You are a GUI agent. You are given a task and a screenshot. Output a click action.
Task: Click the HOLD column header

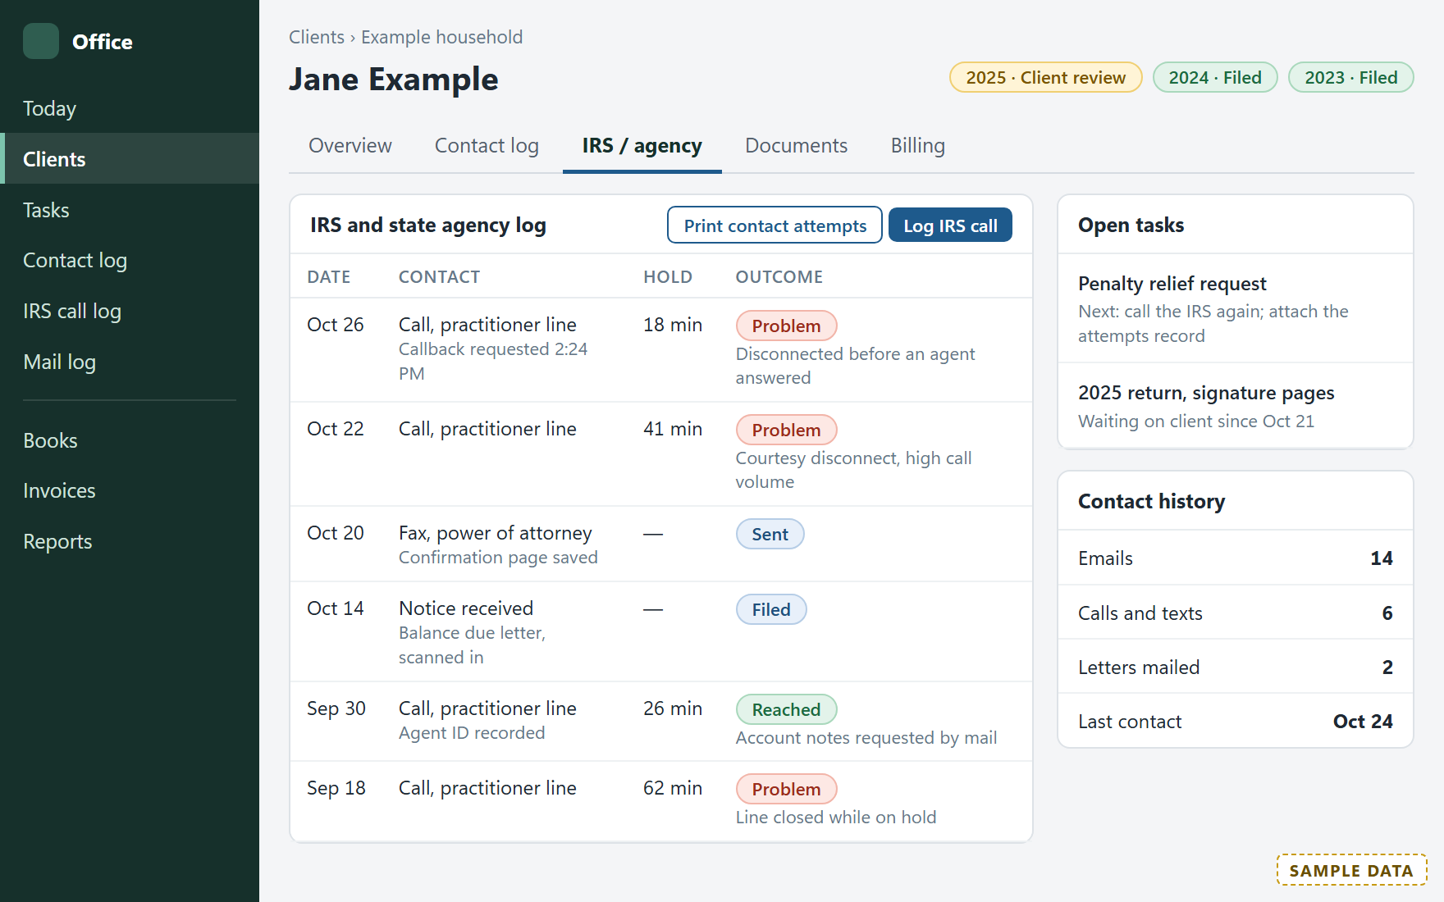pyautogui.click(x=668, y=277)
